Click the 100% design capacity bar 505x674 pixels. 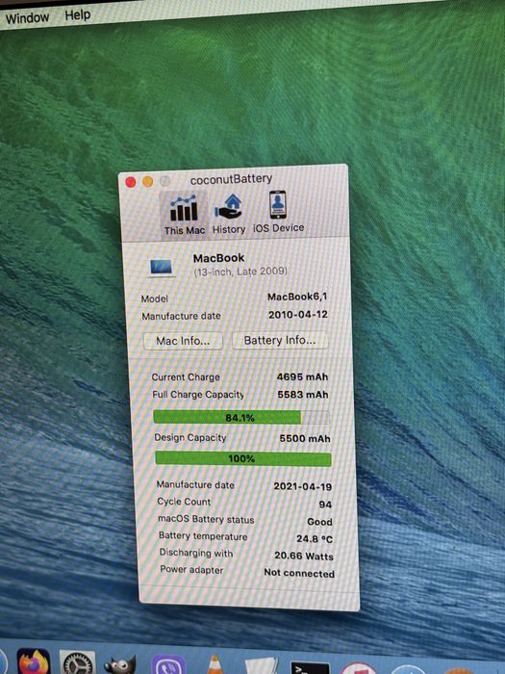243,458
